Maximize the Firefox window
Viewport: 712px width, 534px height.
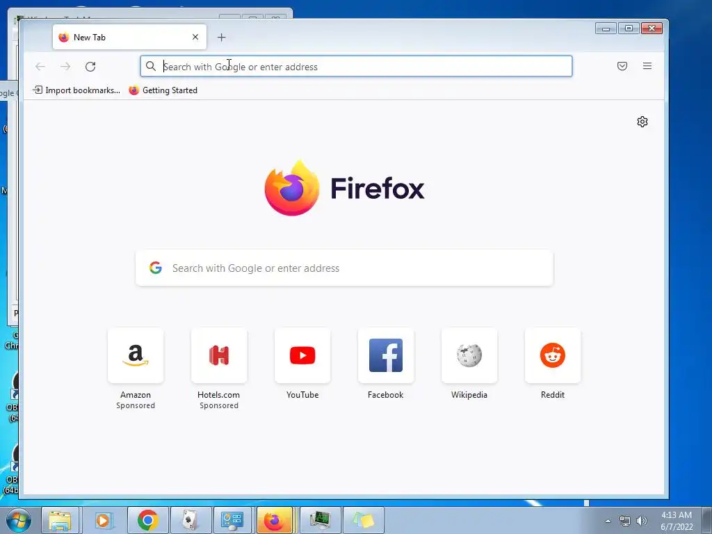pyautogui.click(x=629, y=28)
